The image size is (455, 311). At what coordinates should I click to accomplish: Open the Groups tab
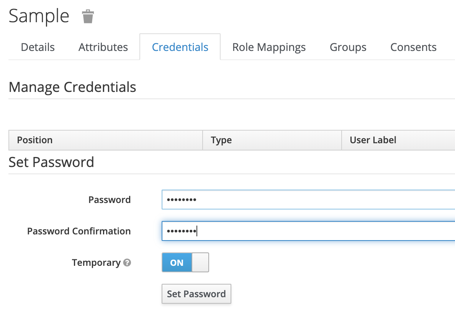point(348,47)
